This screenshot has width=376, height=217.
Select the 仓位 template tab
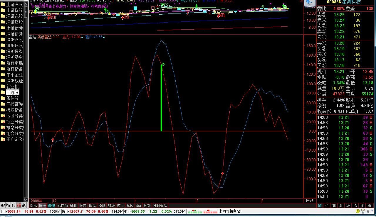coord(130,206)
